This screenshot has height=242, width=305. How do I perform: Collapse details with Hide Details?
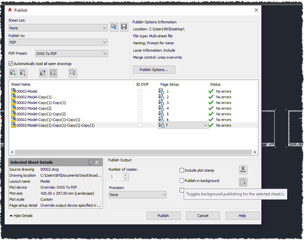[x=19, y=216]
